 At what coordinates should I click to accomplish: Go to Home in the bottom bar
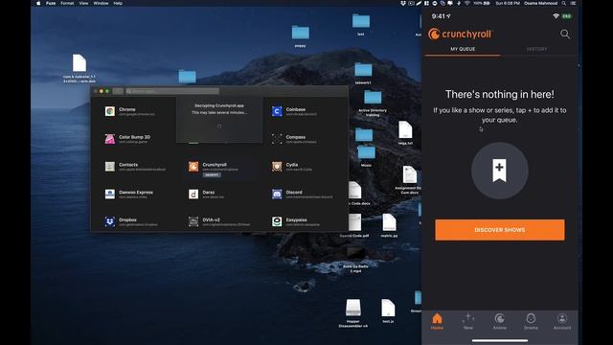(437, 322)
